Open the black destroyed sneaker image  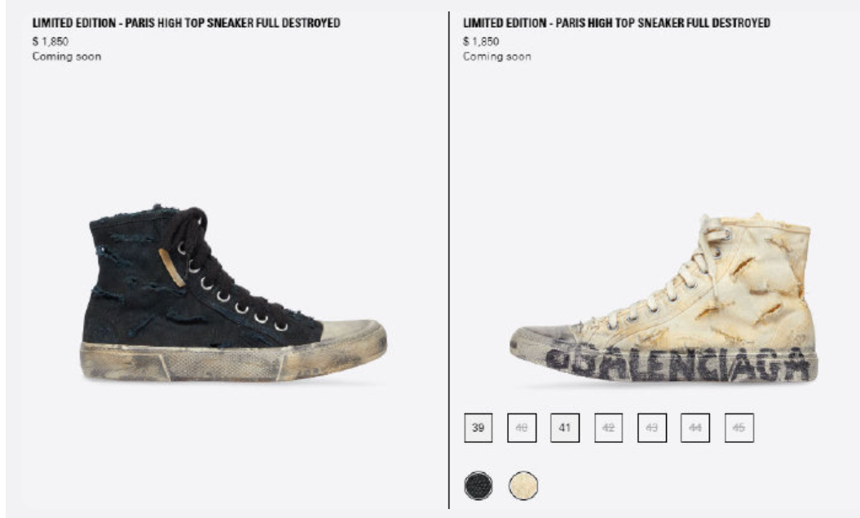tap(233, 294)
